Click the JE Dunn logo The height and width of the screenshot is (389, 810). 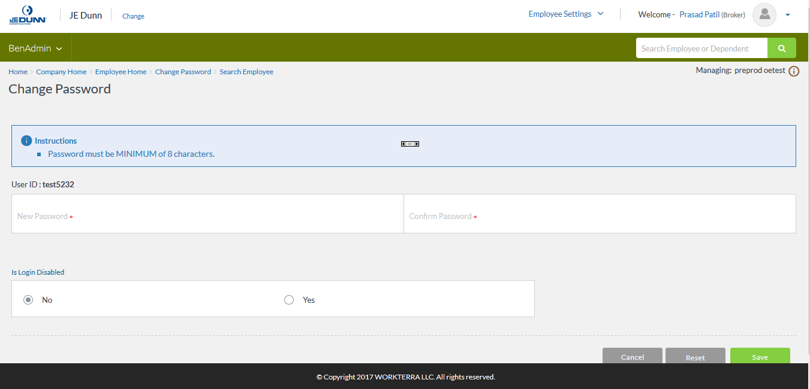click(x=28, y=15)
